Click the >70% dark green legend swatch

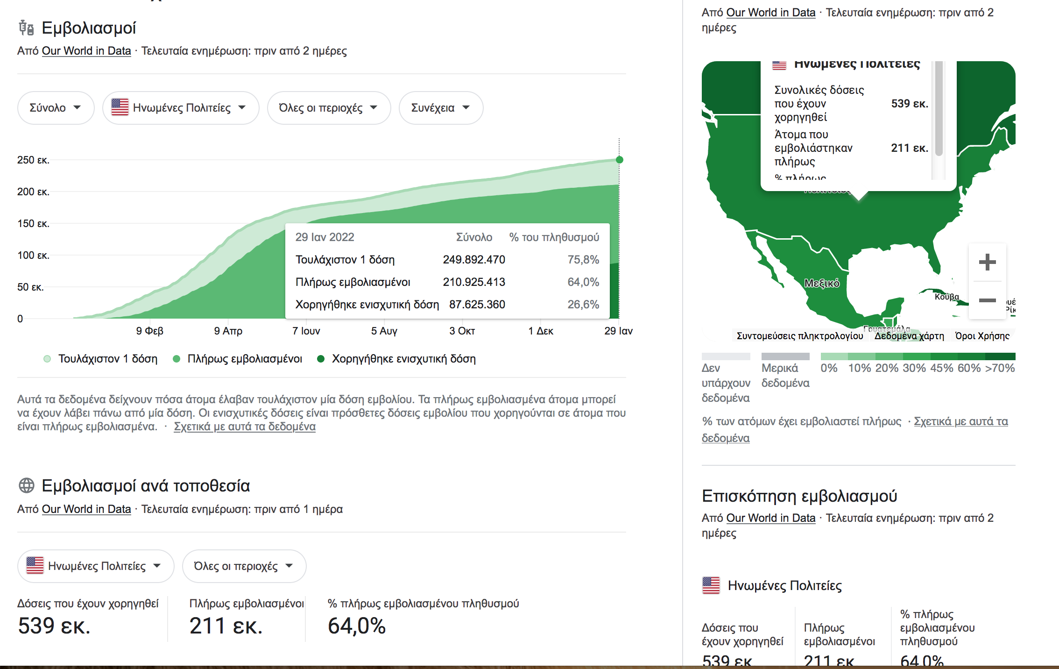pos(1000,356)
